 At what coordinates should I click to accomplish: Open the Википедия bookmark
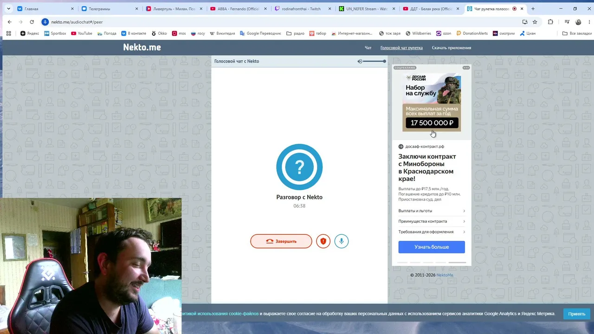tap(222, 33)
